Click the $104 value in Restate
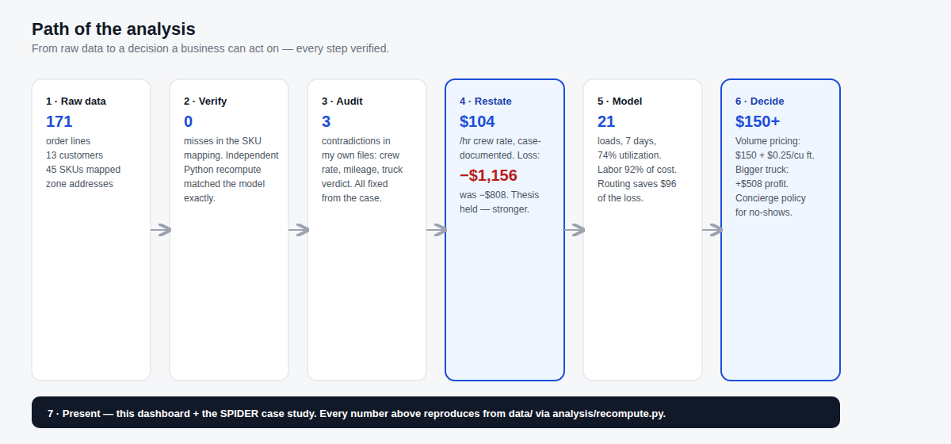The height and width of the screenshot is (444, 951). pyautogui.click(x=477, y=121)
